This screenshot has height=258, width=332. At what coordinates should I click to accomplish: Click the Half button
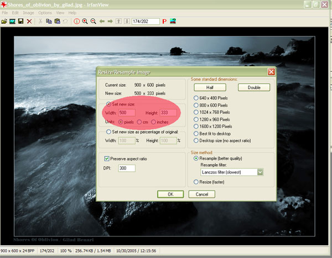coord(210,87)
